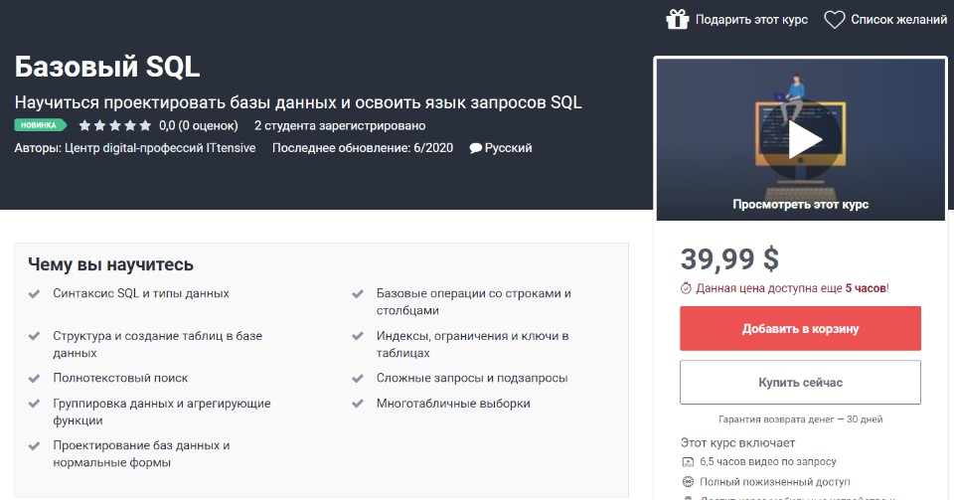The height and width of the screenshot is (500, 954).
Task: Click the Просмотреть этот курс caption
Action: coord(800,205)
